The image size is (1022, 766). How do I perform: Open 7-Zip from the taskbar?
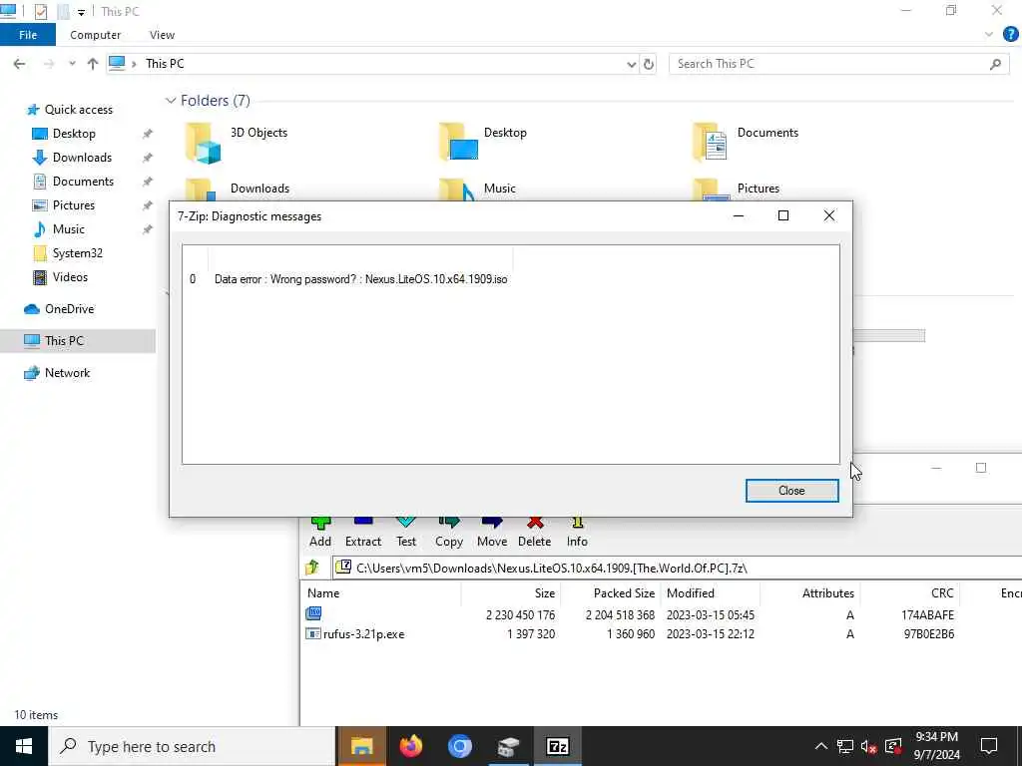tap(557, 746)
